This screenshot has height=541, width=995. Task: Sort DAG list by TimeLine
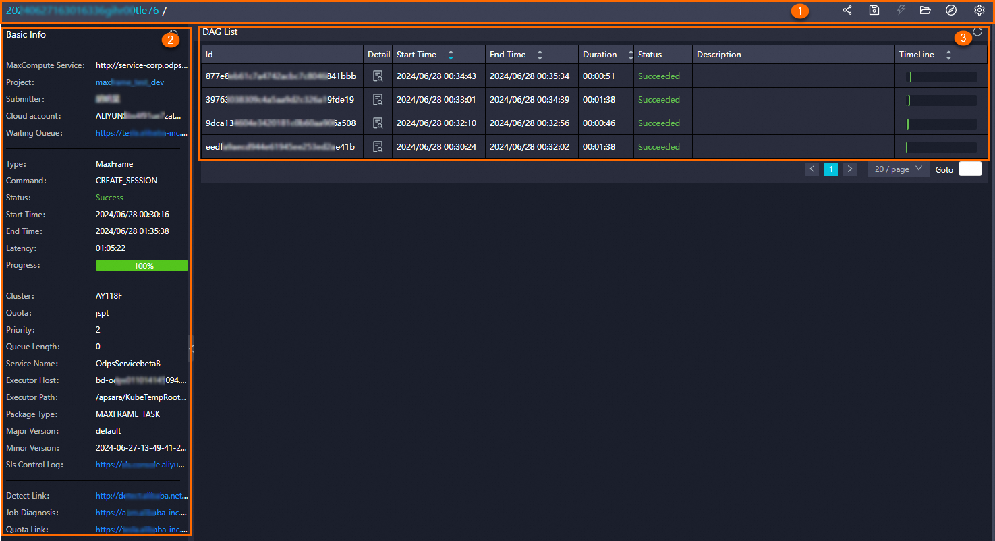point(948,55)
